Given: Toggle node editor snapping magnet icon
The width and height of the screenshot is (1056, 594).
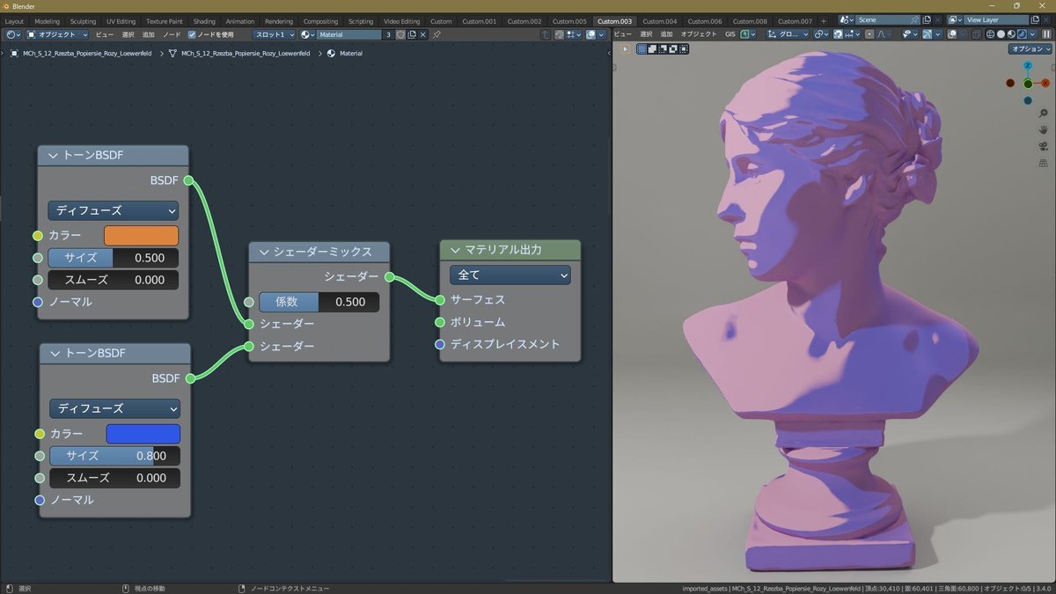Looking at the screenshot, I should pos(559,34).
